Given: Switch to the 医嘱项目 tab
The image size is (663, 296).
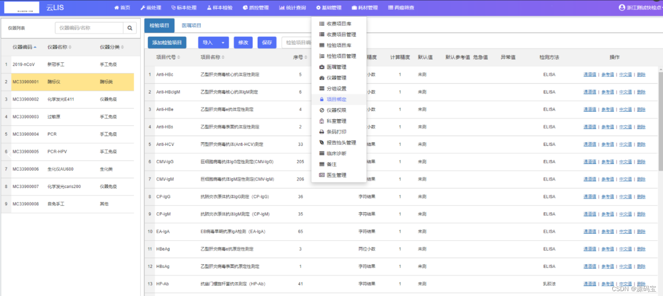Looking at the screenshot, I should click(191, 25).
